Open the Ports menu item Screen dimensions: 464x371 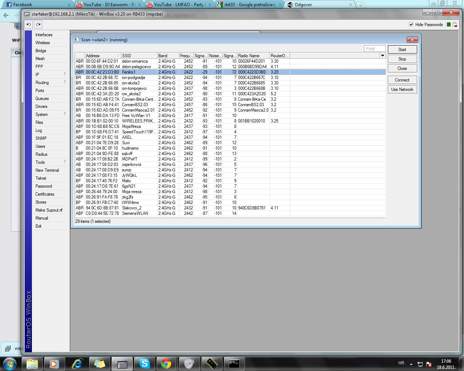40,91
